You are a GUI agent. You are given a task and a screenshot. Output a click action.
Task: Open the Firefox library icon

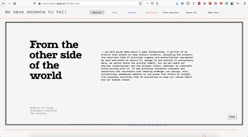[x=182, y=4]
